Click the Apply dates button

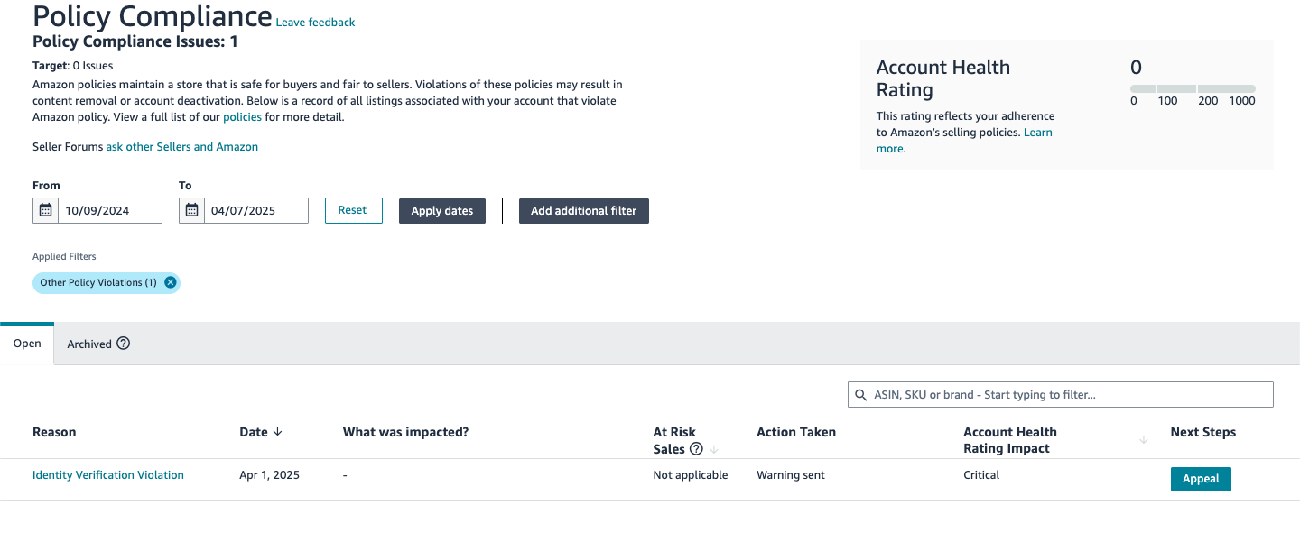[x=442, y=211]
